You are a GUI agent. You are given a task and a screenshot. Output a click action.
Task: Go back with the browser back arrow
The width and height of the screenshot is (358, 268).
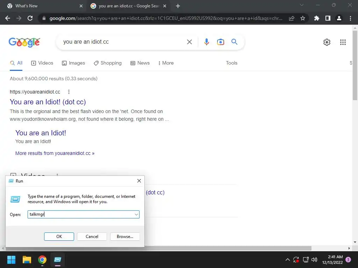[8, 18]
